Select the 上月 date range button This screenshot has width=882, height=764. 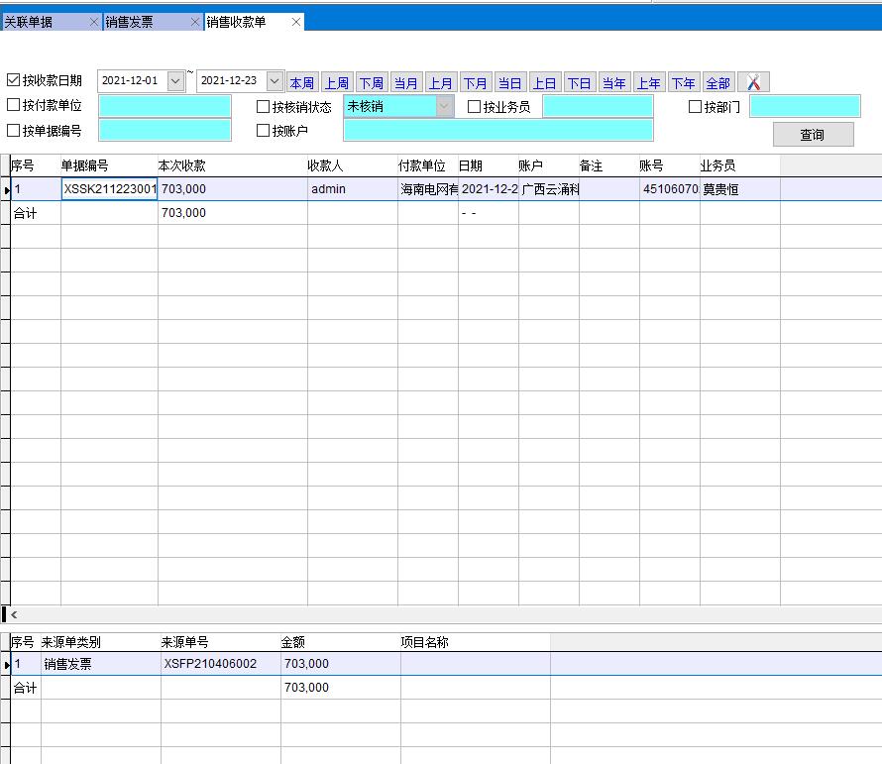click(440, 83)
